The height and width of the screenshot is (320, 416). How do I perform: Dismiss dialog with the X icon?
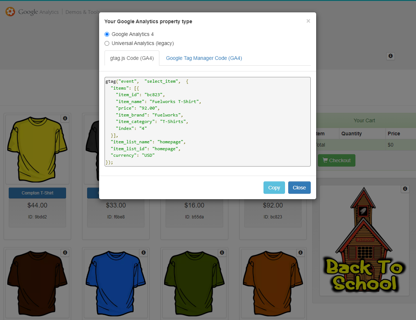[x=308, y=21]
